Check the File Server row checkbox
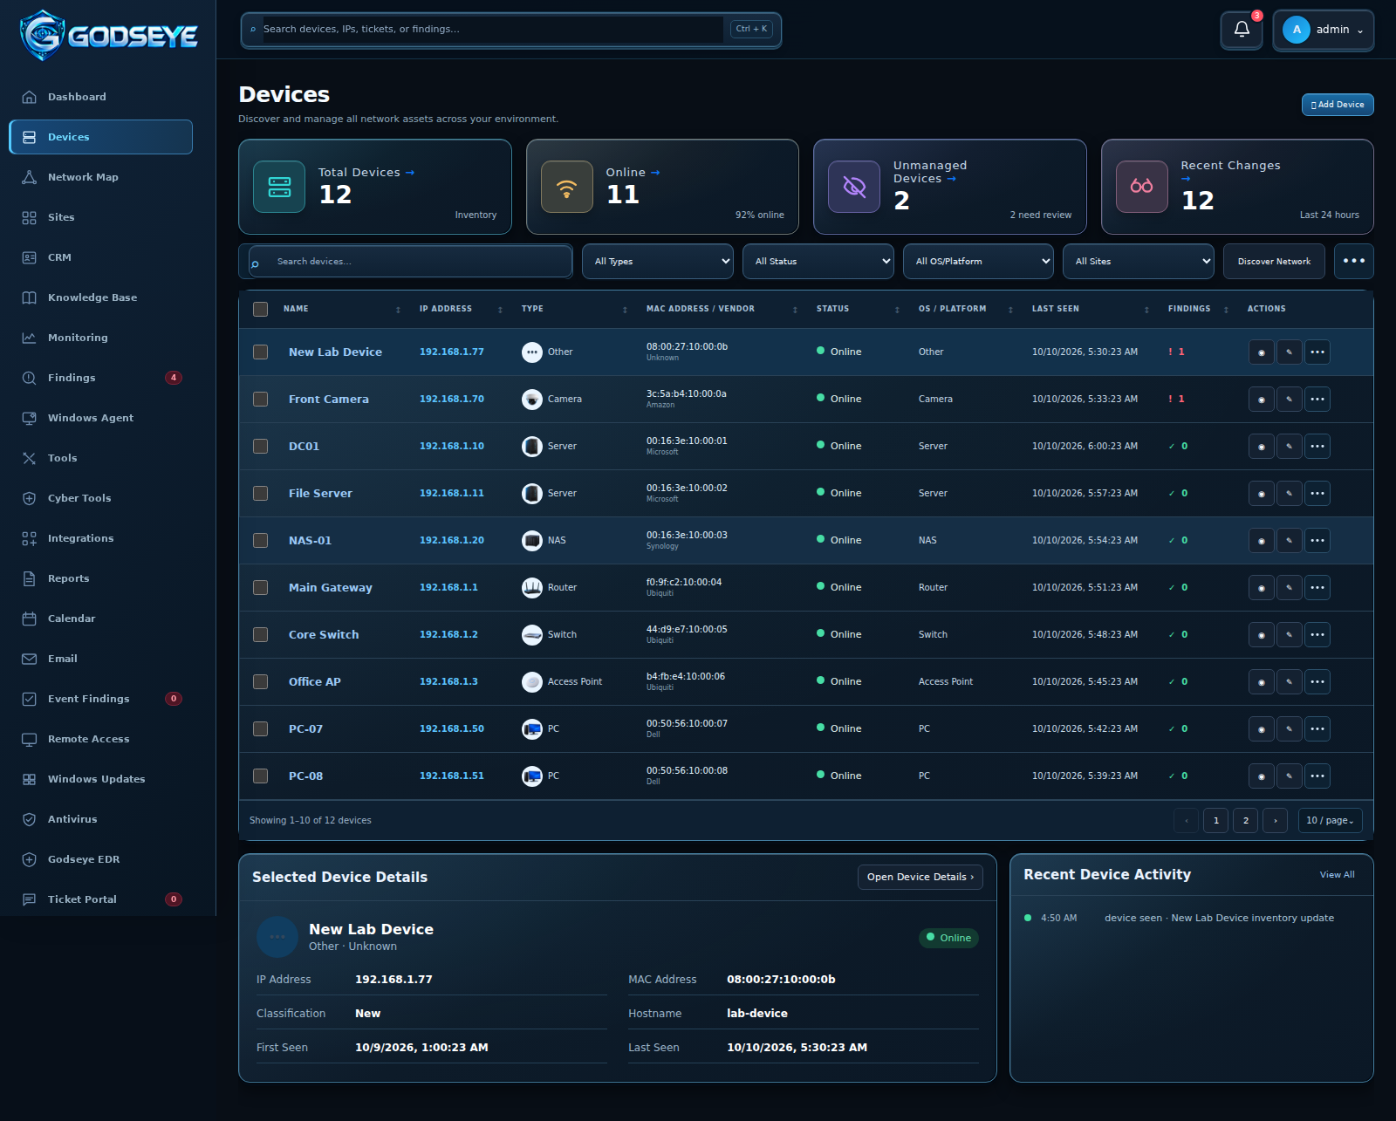Viewport: 1396px width, 1121px height. (x=260, y=494)
